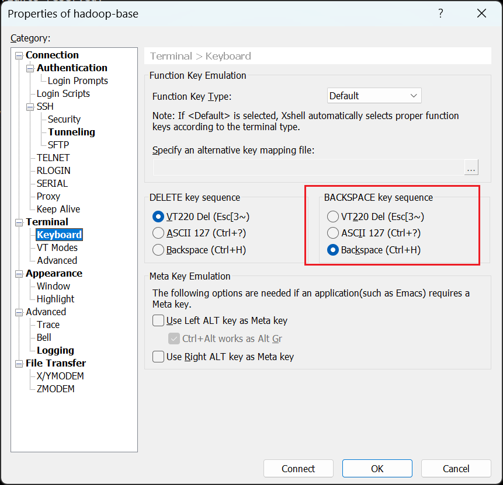Select RLOGIN category

pyautogui.click(x=54, y=170)
